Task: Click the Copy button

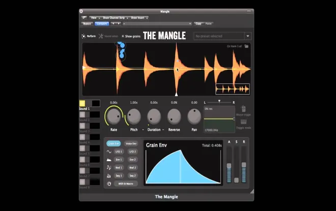Action: pos(199,23)
